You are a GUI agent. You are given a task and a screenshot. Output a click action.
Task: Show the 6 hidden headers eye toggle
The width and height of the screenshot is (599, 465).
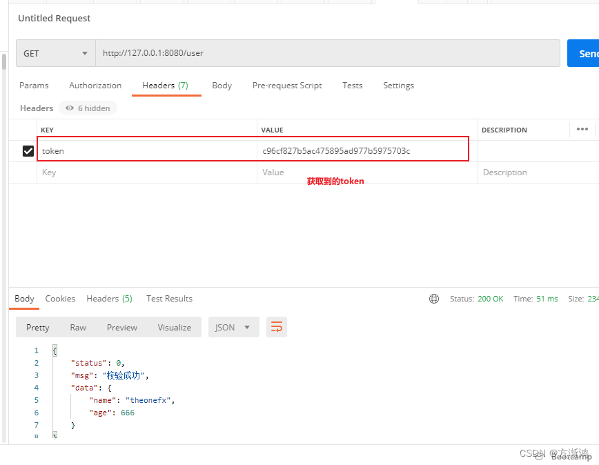pyautogui.click(x=88, y=108)
